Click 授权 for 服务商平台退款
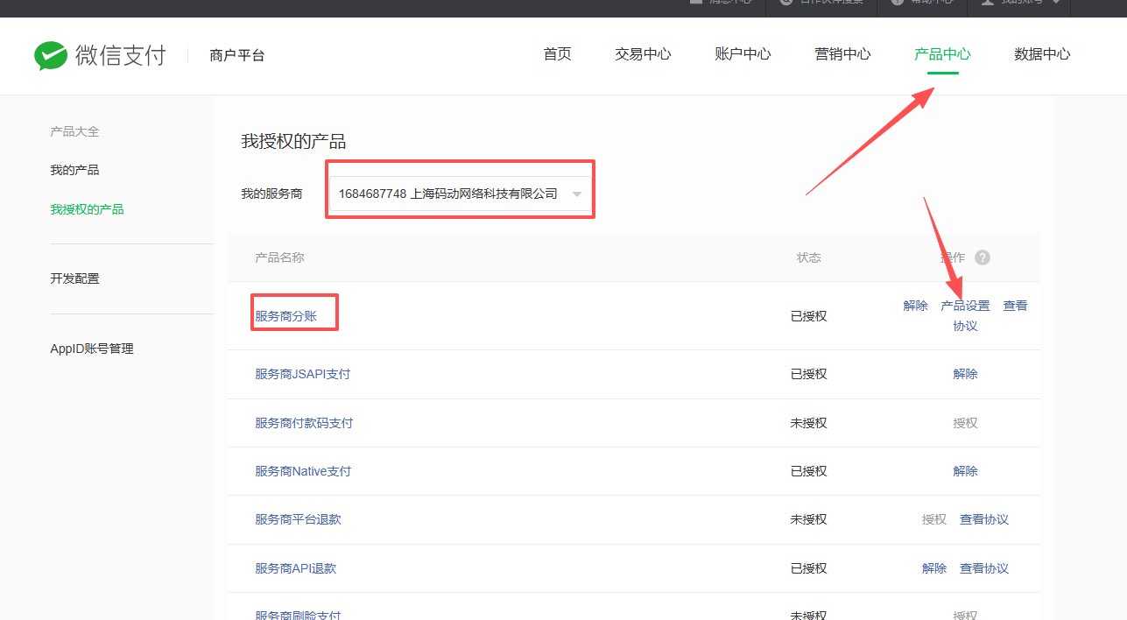 coord(934,519)
